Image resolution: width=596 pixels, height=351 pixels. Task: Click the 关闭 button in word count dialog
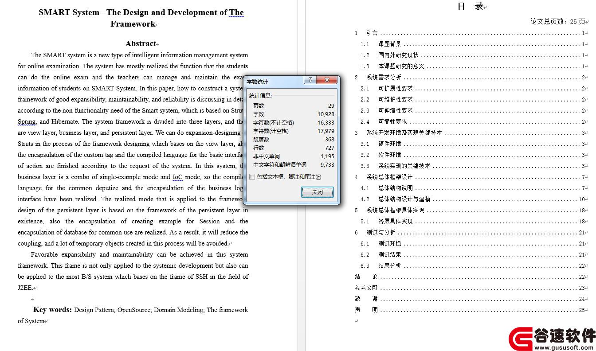317,192
